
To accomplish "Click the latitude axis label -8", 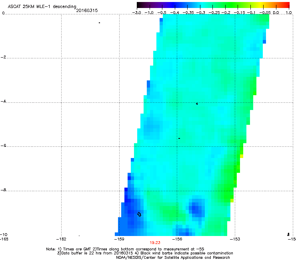I will (3, 190).
